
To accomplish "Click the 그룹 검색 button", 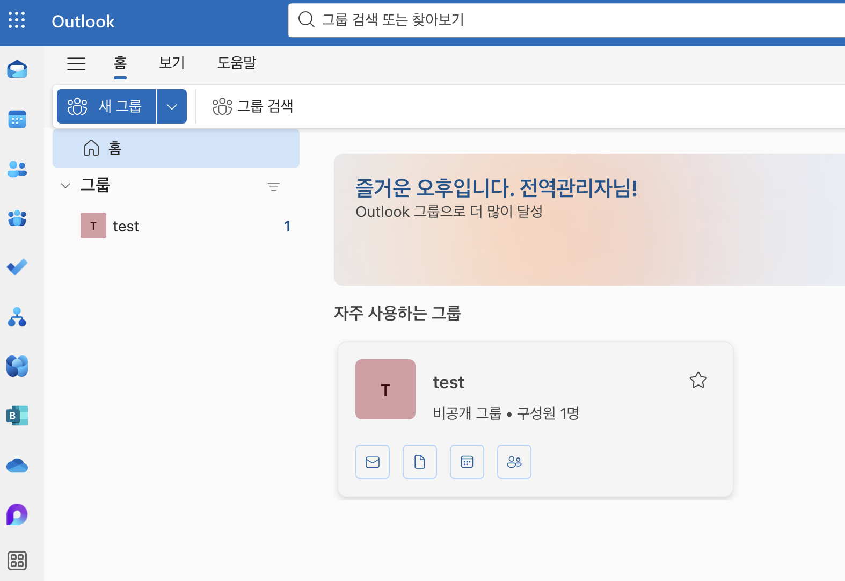I will pyautogui.click(x=253, y=106).
